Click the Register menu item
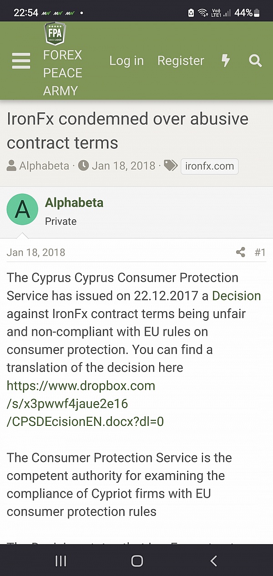 (181, 61)
